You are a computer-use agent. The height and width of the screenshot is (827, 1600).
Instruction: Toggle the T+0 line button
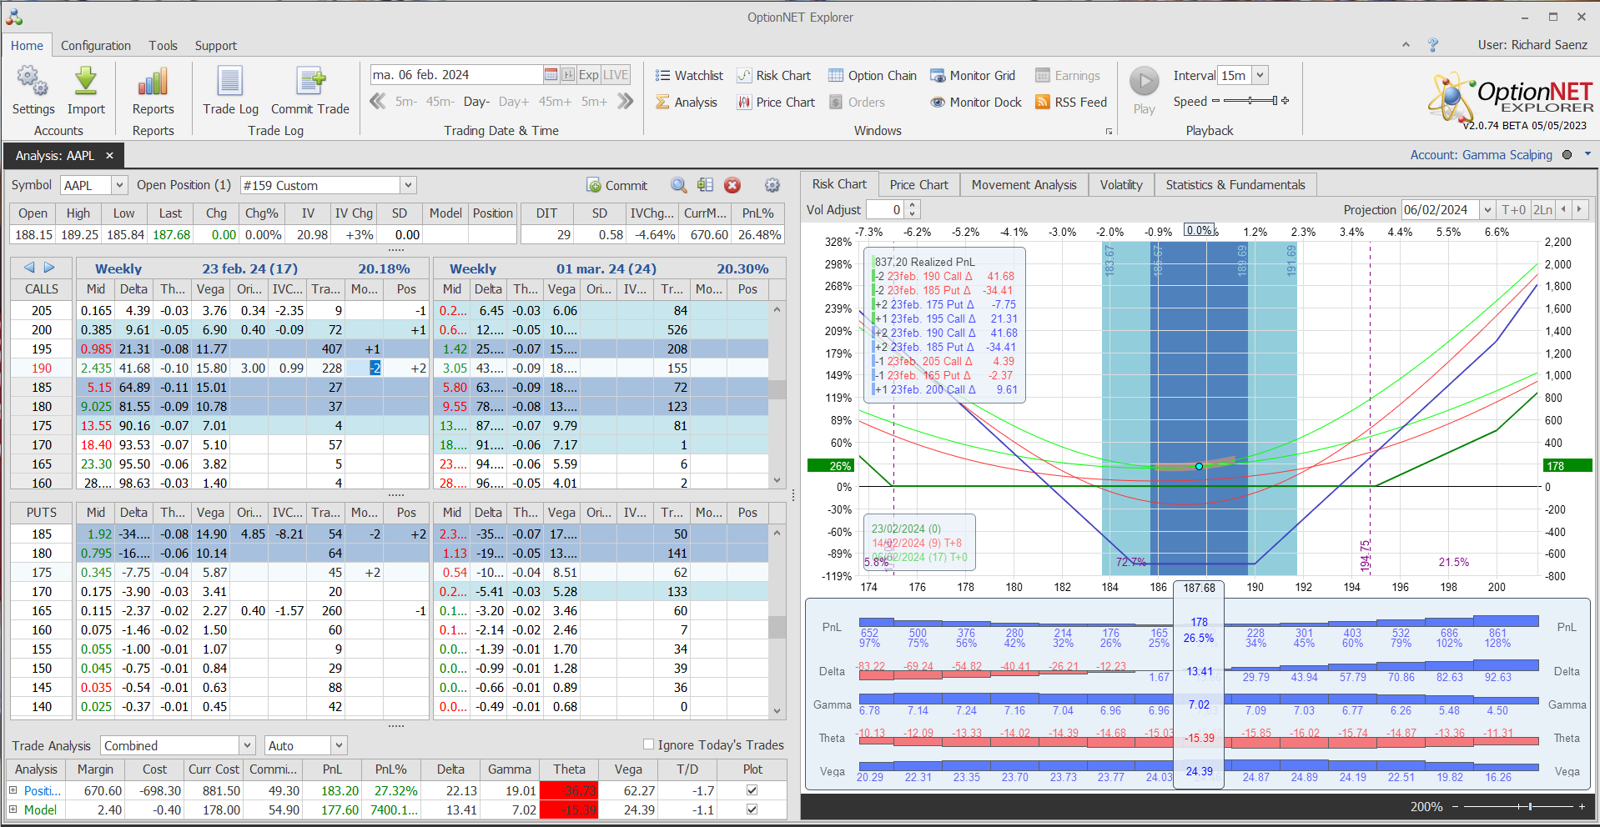pos(1513,210)
